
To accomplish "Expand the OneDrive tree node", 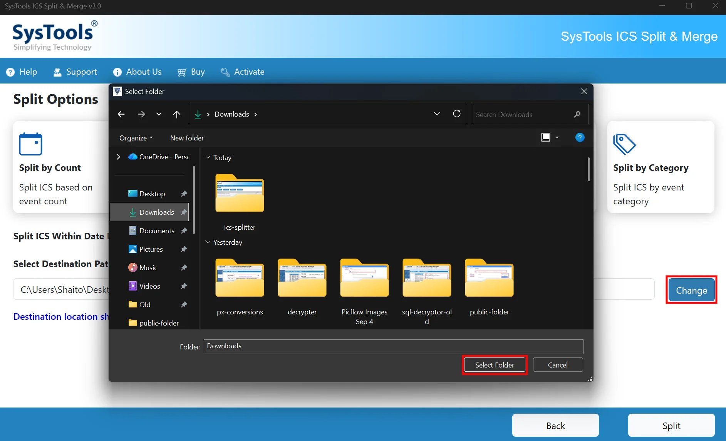I will point(119,157).
